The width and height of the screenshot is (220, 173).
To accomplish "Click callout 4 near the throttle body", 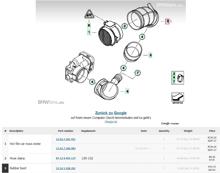I will pyautogui.click(x=92, y=82).
